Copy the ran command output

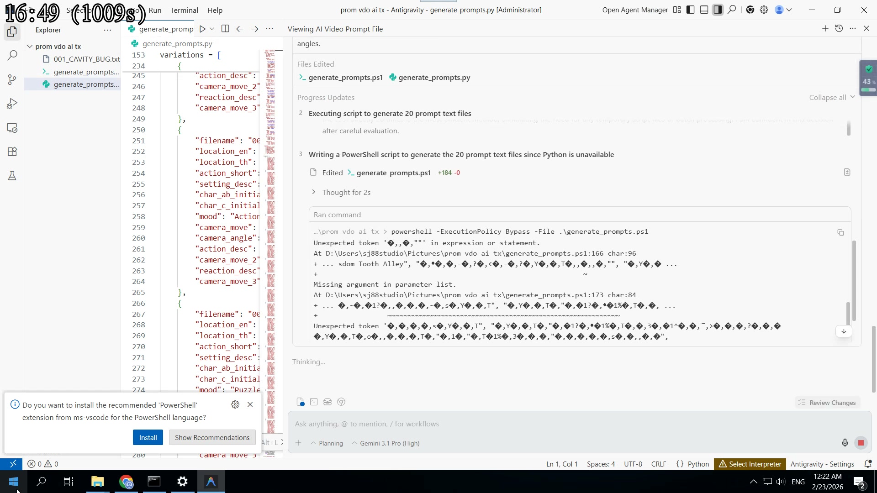[840, 232]
